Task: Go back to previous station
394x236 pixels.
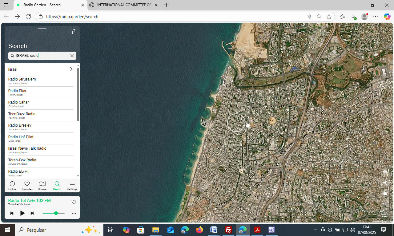Action: coord(12,213)
